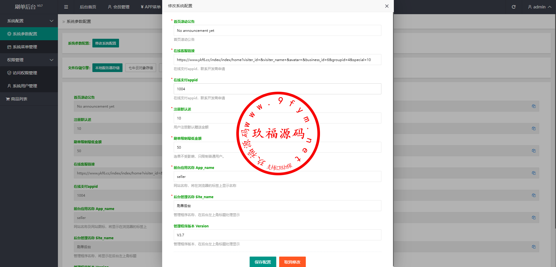Click copy icon for 在线客服链接 row
This screenshot has width=556, height=267.
pyautogui.click(x=533, y=173)
